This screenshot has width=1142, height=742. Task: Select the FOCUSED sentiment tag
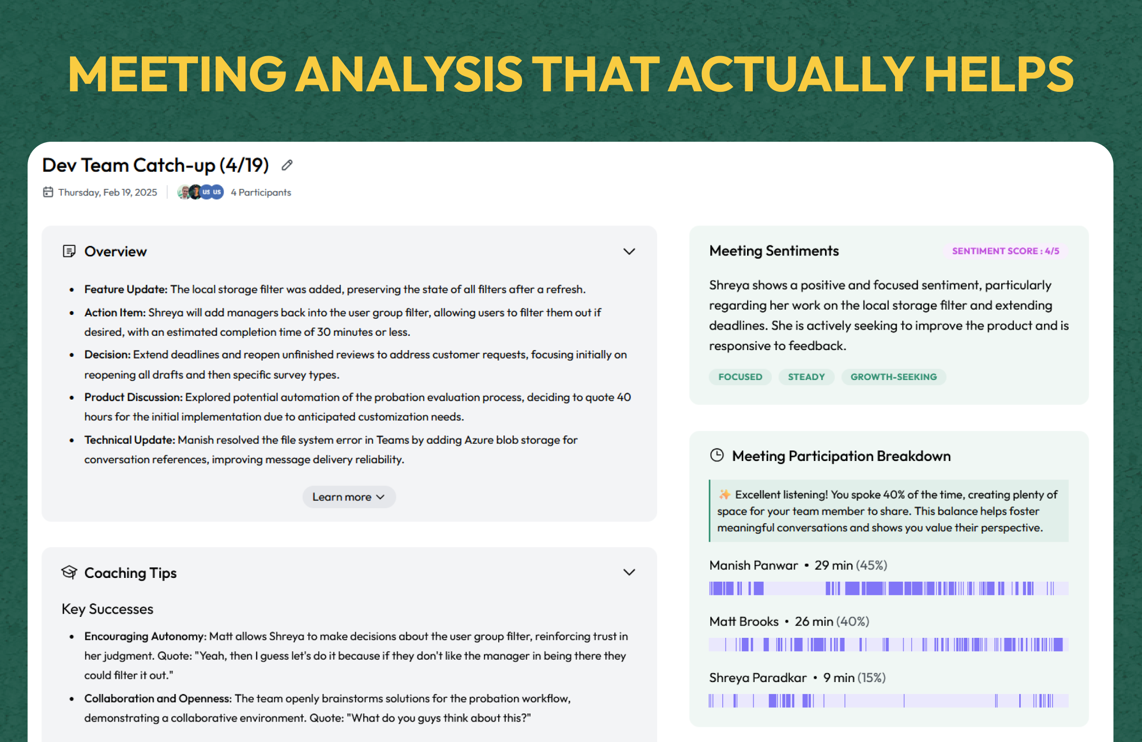(x=739, y=377)
